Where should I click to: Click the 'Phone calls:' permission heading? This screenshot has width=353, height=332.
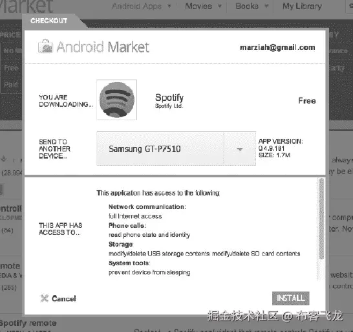[127, 226]
